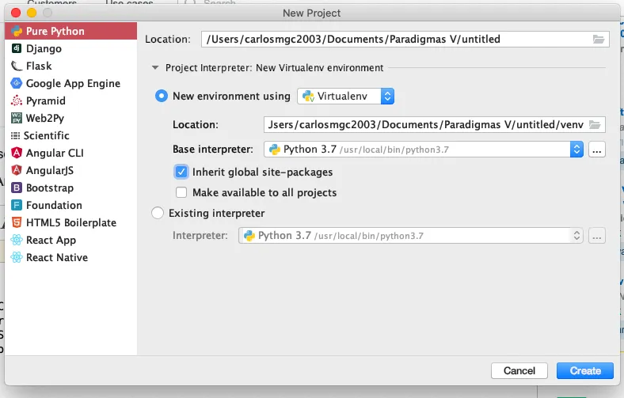
Task: Select Existing interpreter radio button
Action: [x=158, y=213]
